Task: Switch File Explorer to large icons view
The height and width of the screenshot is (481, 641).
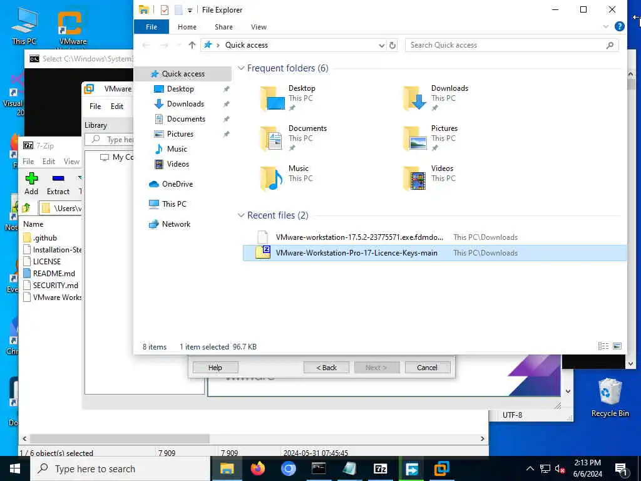Action: coord(617,346)
